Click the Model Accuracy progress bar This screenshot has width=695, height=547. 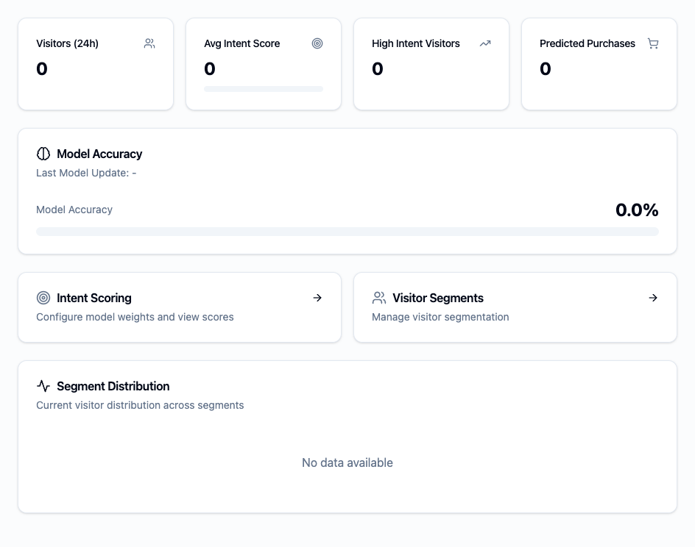347,232
